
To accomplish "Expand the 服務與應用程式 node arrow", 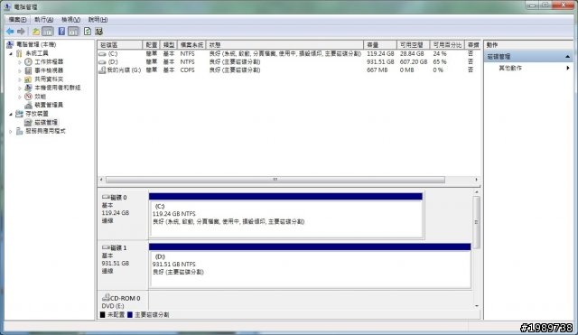I will 11,131.
